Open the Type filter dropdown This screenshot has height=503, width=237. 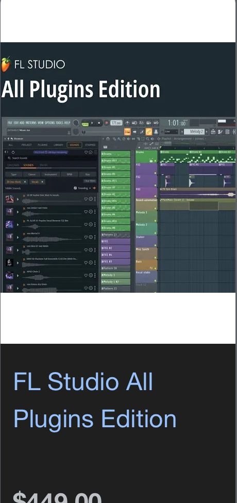tap(14, 174)
